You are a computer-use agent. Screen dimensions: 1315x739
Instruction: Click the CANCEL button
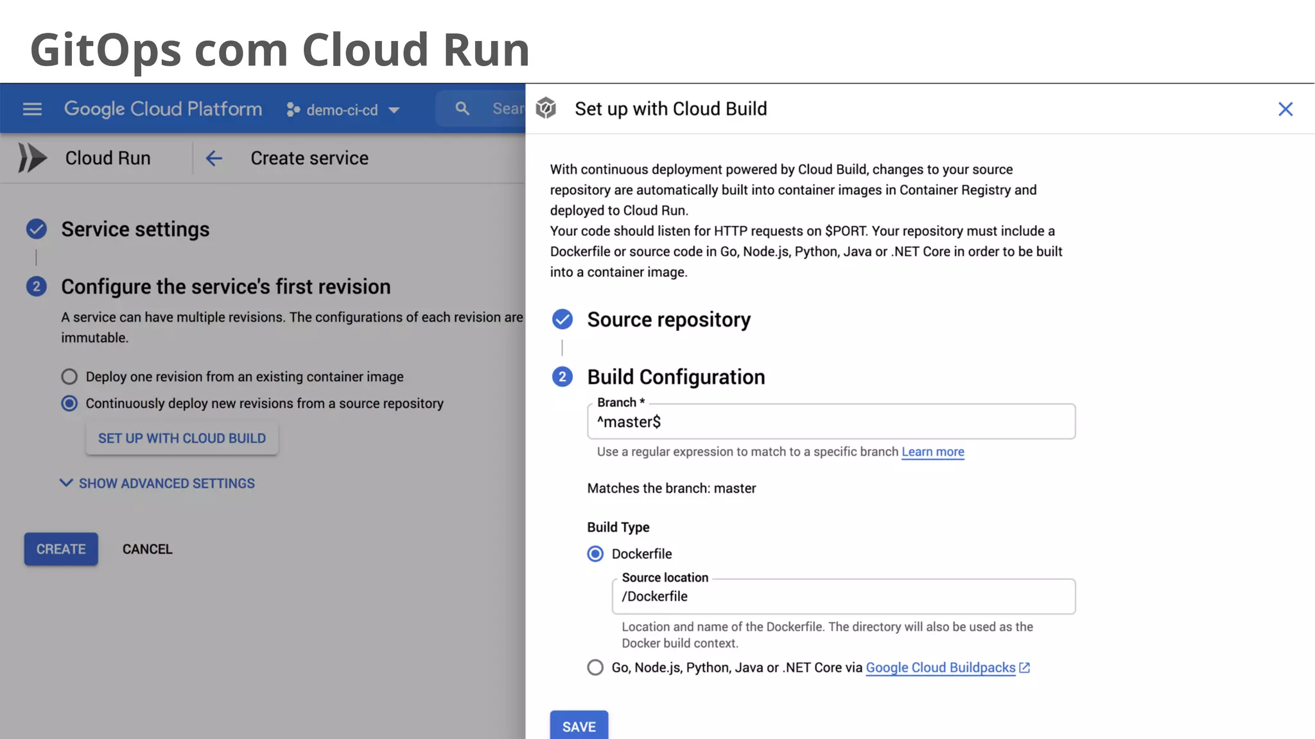(148, 549)
